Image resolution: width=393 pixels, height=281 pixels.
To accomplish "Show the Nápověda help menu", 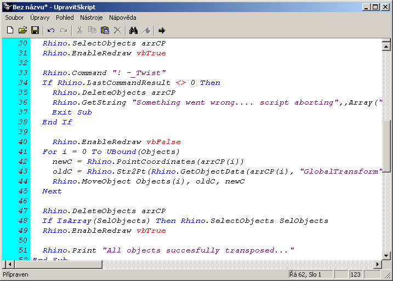I will 122,18.
